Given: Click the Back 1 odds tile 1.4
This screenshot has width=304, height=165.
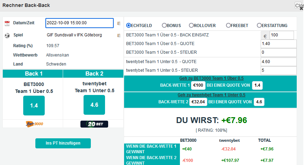Looking at the screenshot, I should [34, 106].
